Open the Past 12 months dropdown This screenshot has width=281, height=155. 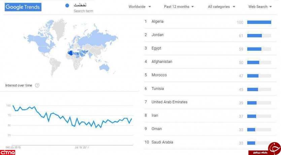click(x=179, y=7)
